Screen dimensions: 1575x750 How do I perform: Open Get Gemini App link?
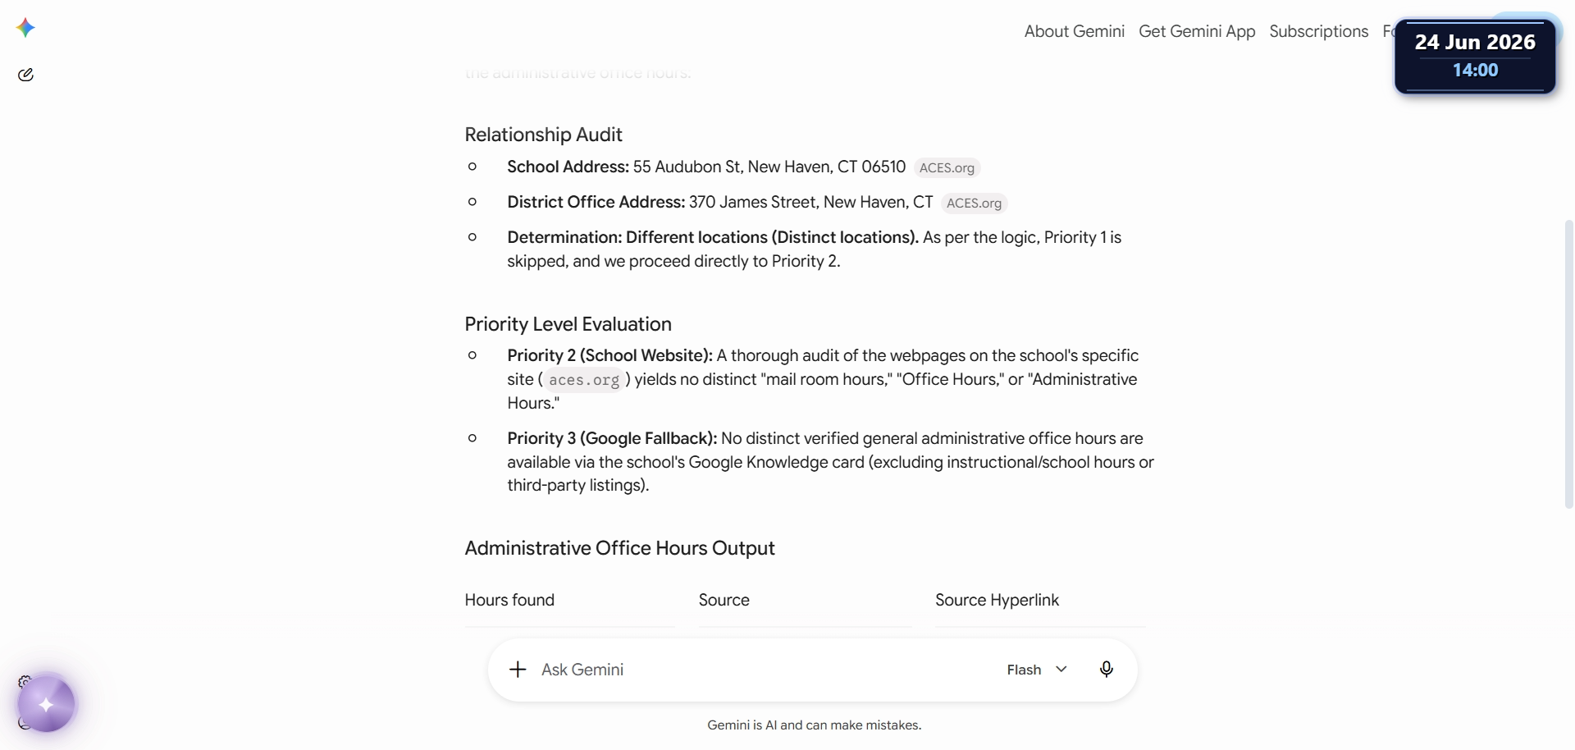pyautogui.click(x=1197, y=31)
